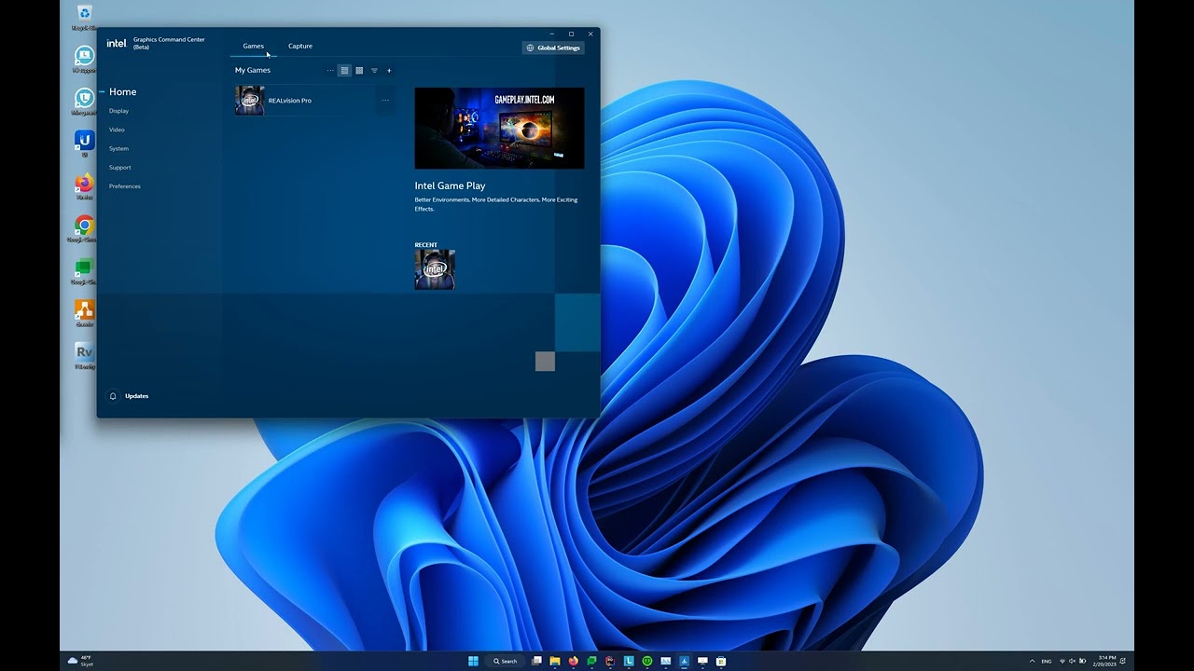
Task: Open Microsoft Store from the taskbar
Action: coord(720,661)
